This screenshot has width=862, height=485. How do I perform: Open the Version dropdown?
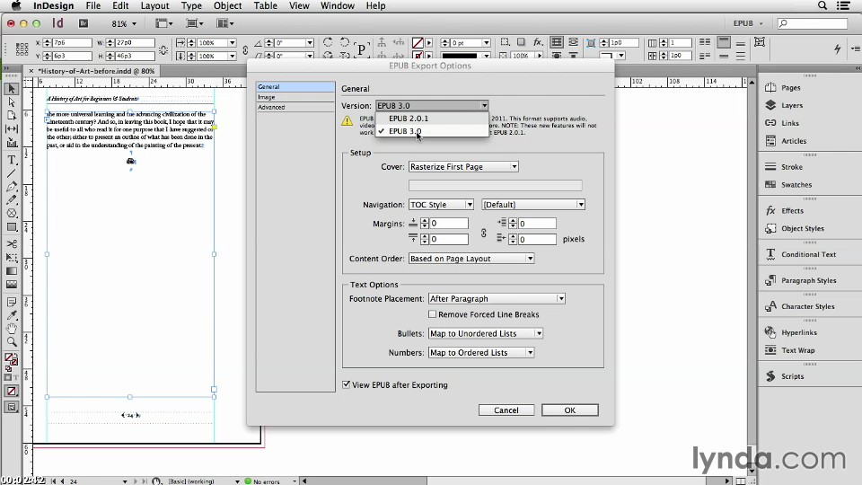point(432,106)
